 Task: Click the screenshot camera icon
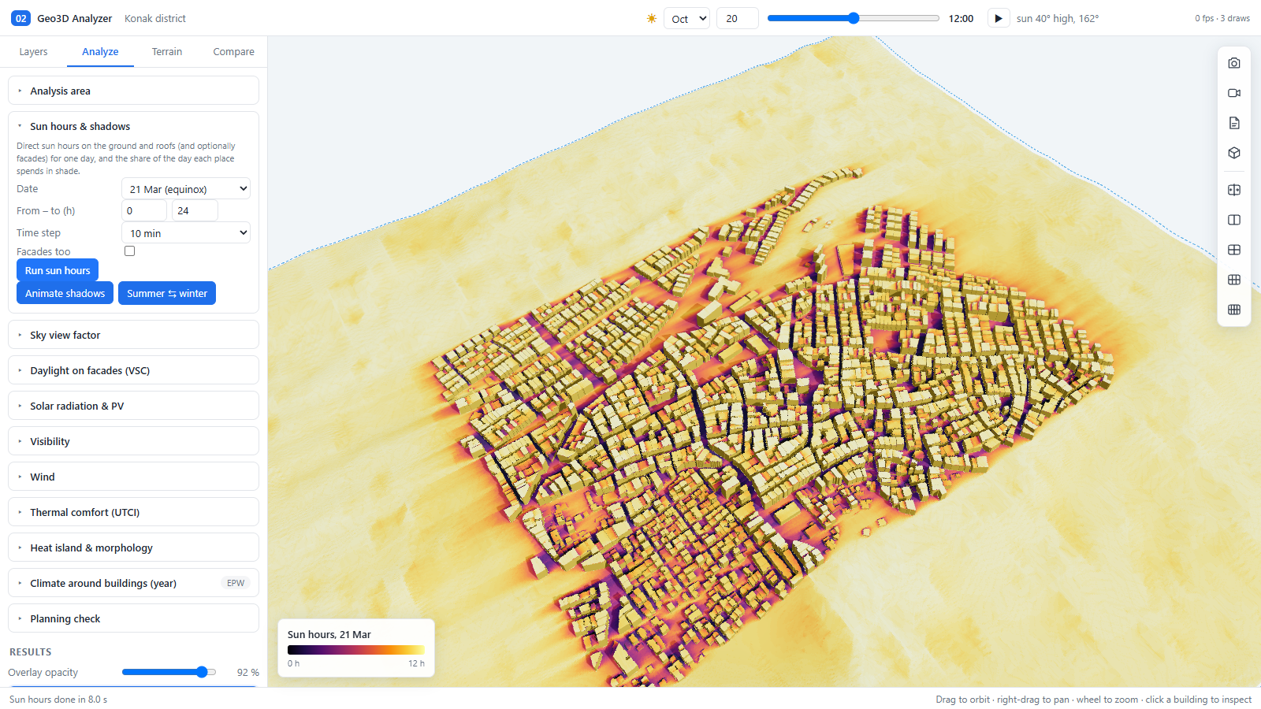1234,63
